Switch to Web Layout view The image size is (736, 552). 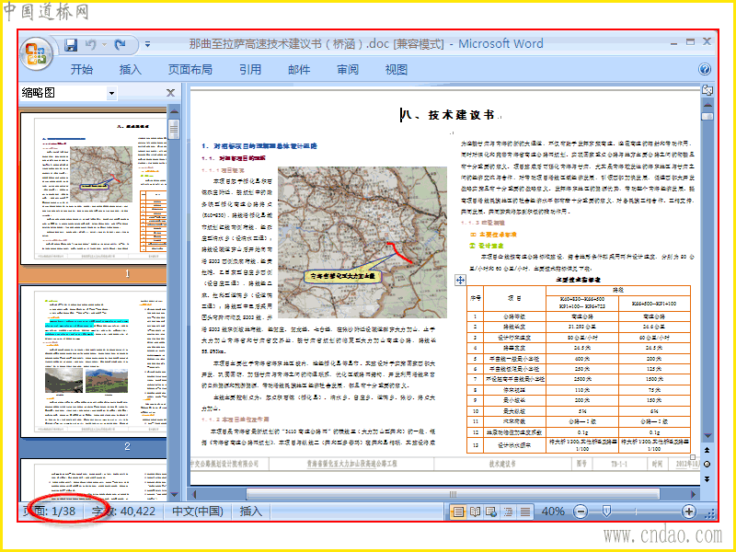tap(492, 512)
